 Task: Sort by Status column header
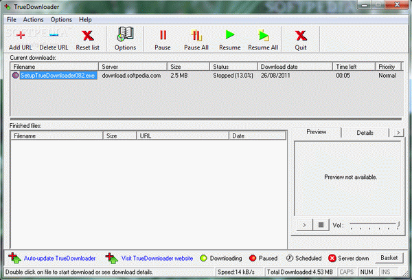[x=233, y=67]
